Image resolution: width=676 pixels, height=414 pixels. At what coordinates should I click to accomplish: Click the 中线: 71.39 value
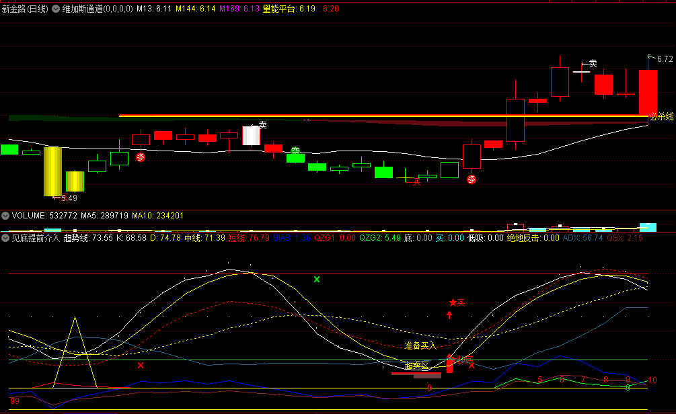204,238
